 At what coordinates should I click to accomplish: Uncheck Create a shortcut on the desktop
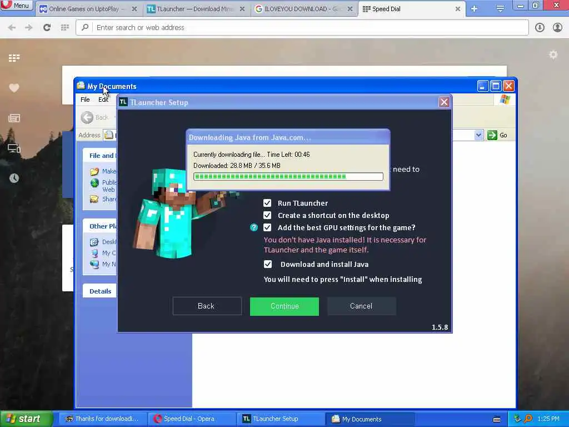[267, 215]
